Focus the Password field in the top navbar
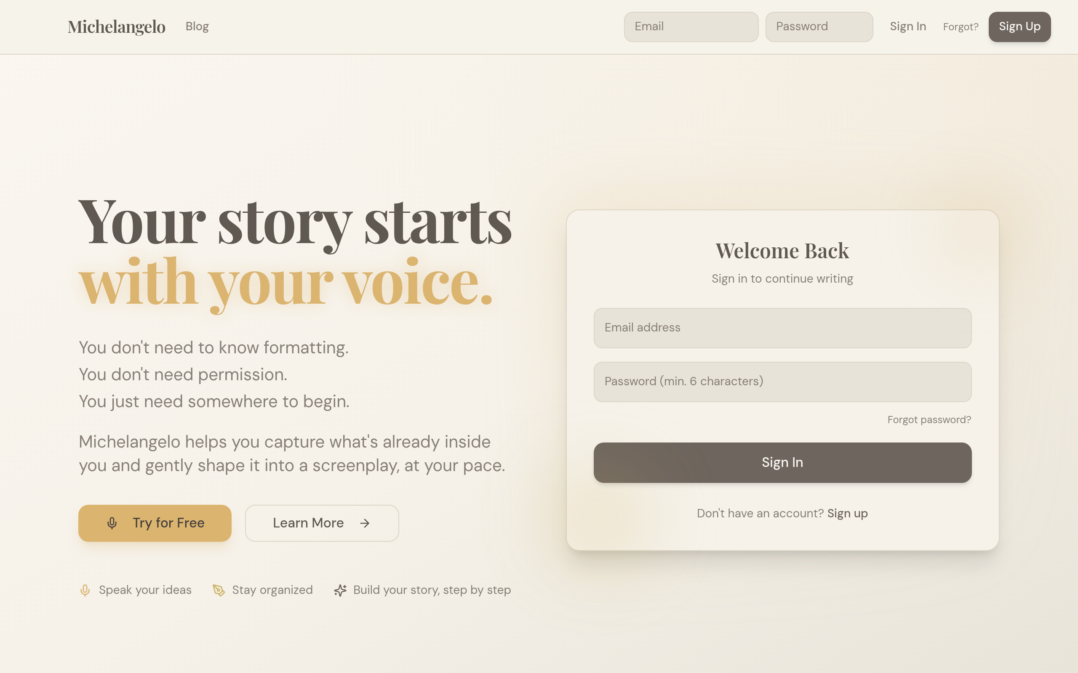Screen dimensions: 1078x673 click(x=819, y=26)
